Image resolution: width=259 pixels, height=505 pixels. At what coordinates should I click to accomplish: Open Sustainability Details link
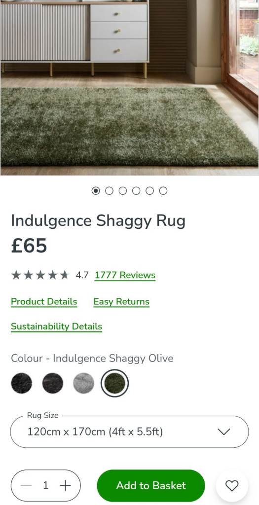57,326
